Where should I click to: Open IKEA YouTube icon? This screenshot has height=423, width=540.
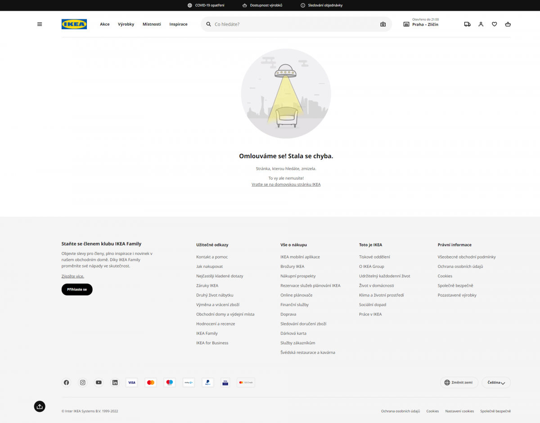point(99,383)
